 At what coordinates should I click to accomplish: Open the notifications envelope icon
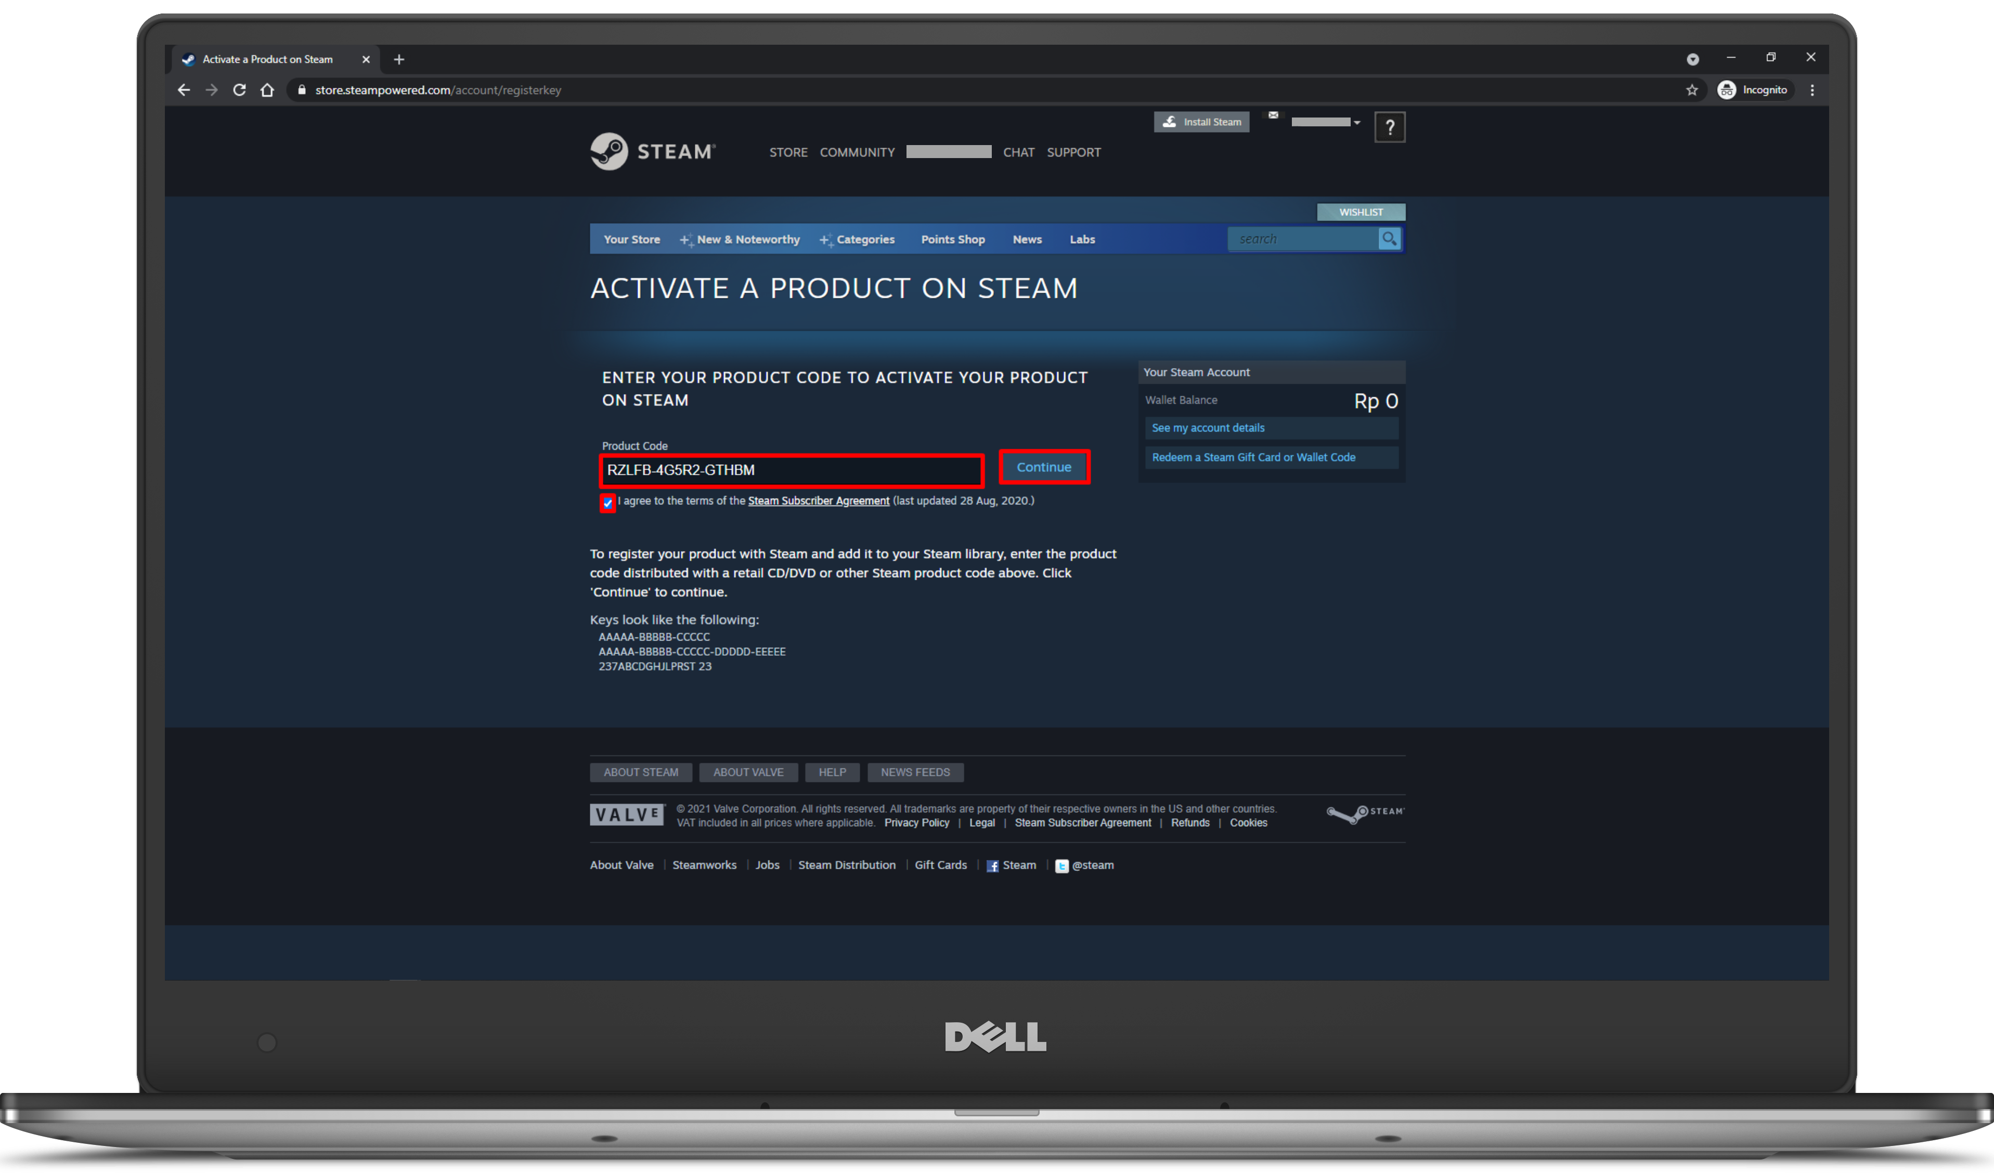pos(1274,115)
